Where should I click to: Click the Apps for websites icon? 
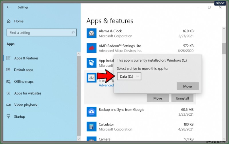point(8,93)
